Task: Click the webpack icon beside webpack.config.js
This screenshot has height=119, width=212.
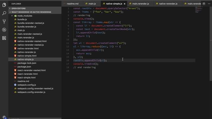Action: coord(15,85)
